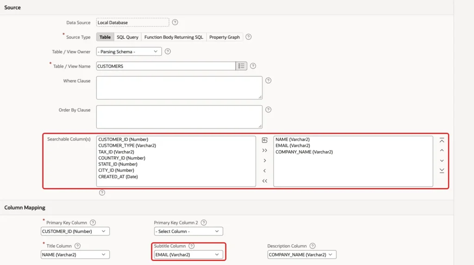Select CUSTOMER_ID (Number) in available columns

[x=123, y=139]
